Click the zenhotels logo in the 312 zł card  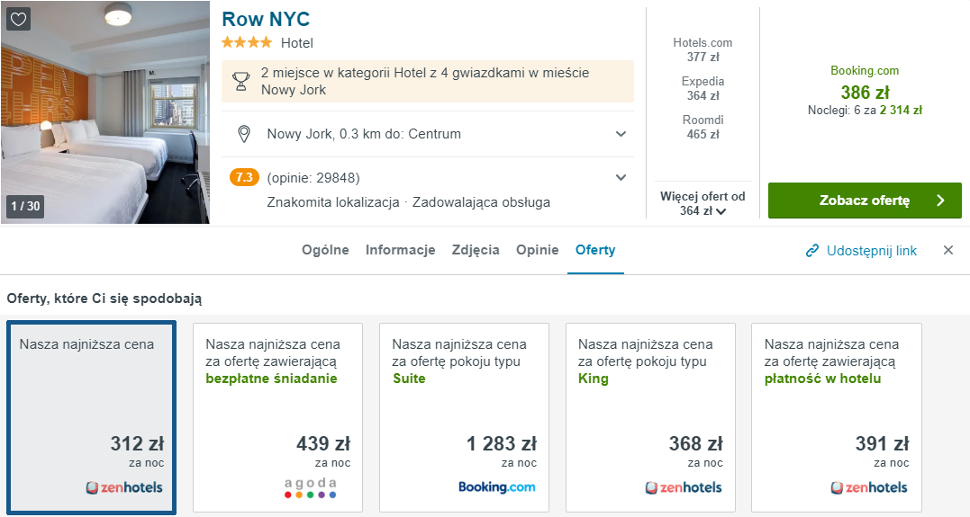tap(124, 487)
